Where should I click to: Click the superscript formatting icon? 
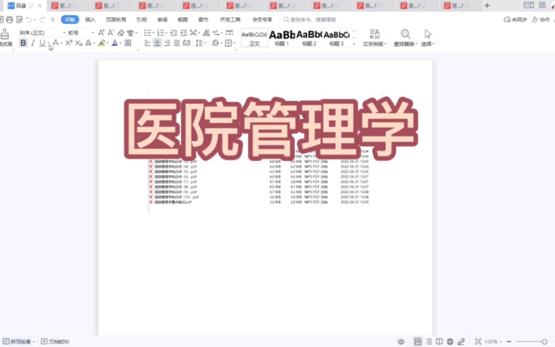click(67, 43)
